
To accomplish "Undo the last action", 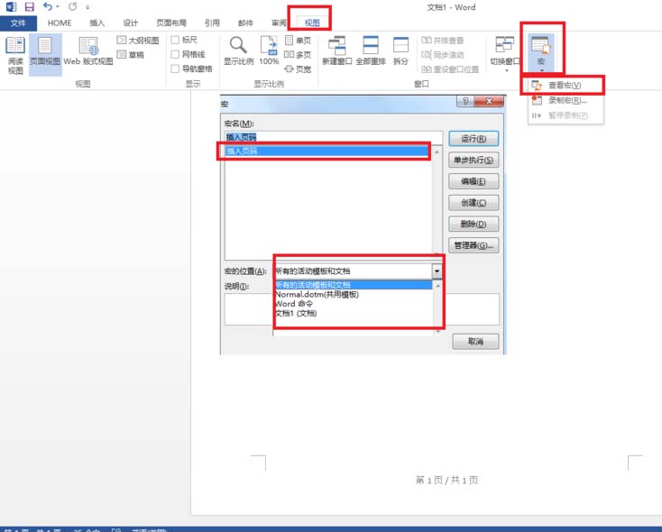I will [x=48, y=6].
